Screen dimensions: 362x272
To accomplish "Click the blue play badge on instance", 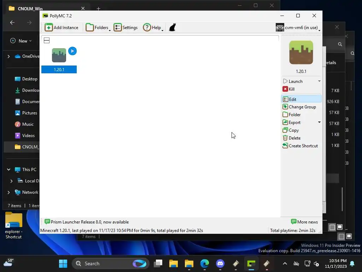I will (72, 51).
